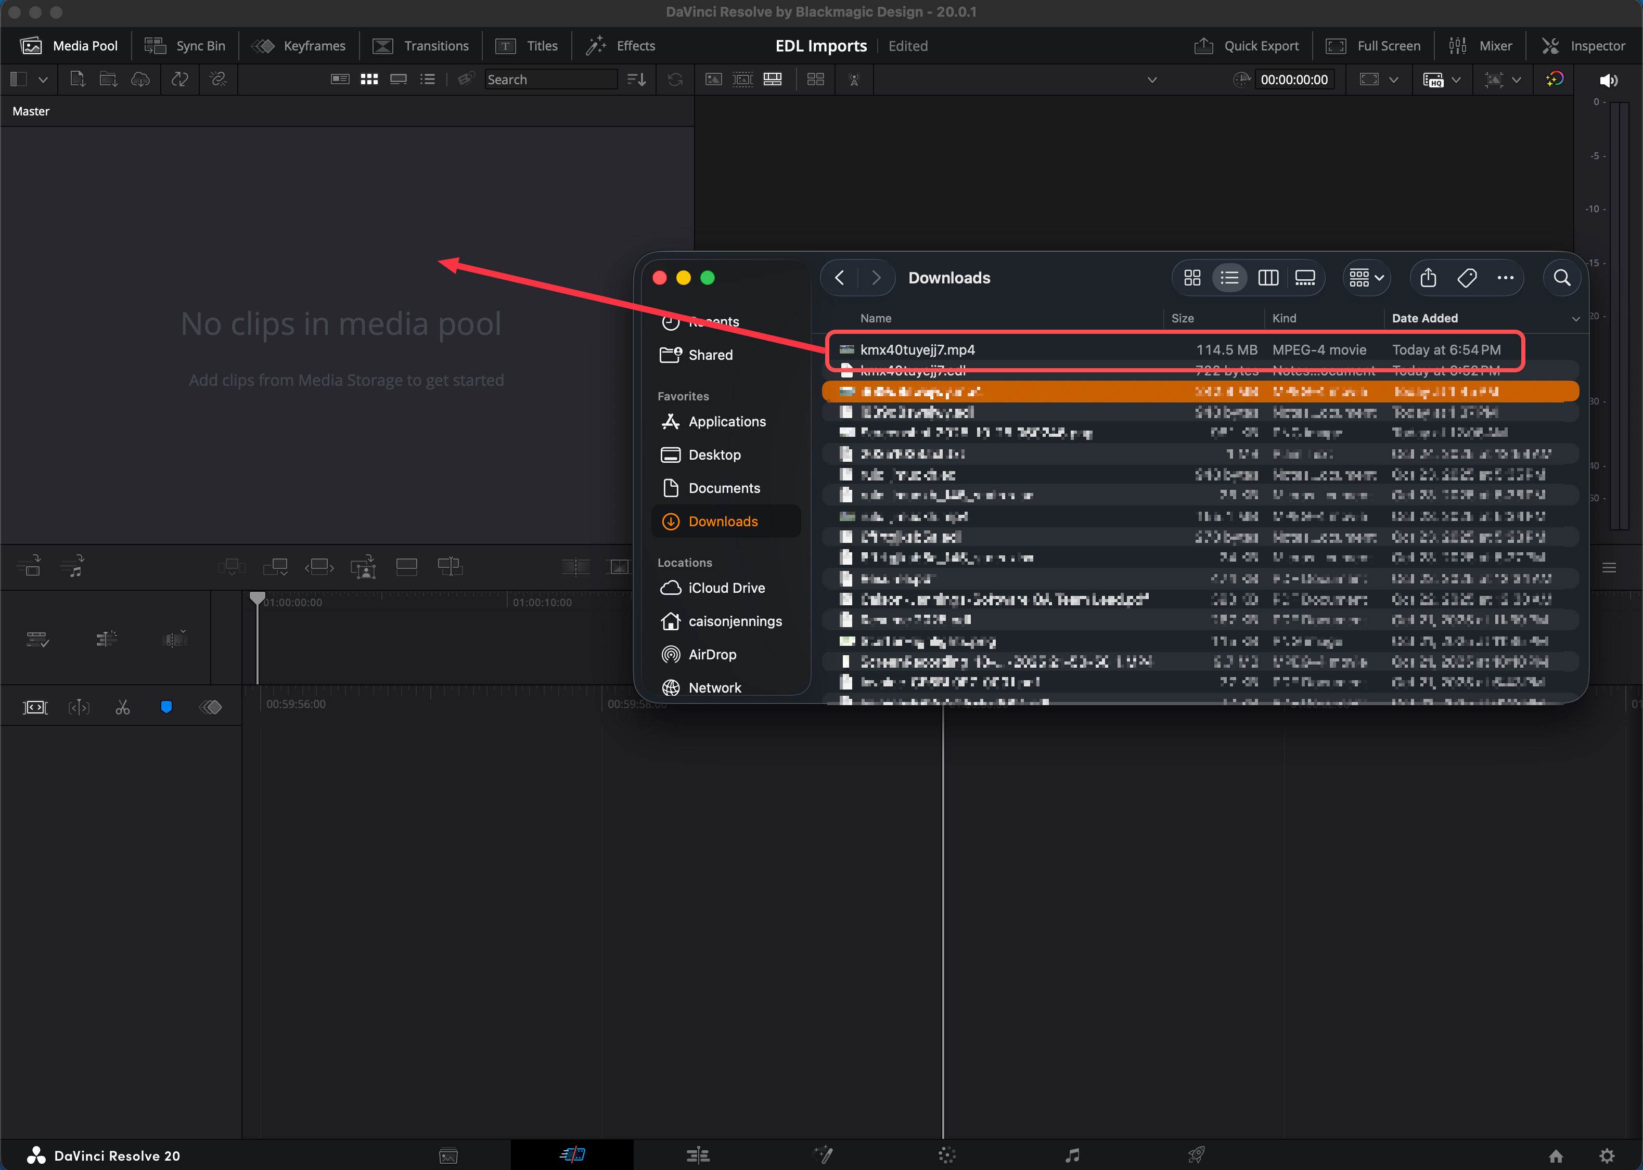
Task: Open the timeline name dropdown chevron above viewer
Action: 1152,79
